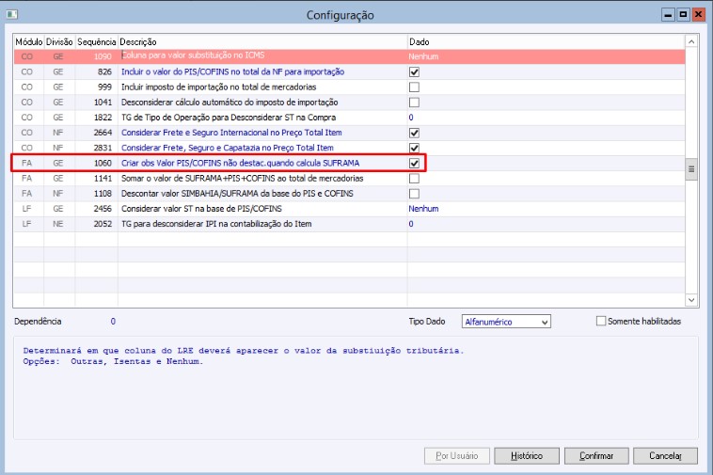Select row Incluir o valor do PIS/COFINS no total da NF
713x475 pixels.
click(349, 71)
